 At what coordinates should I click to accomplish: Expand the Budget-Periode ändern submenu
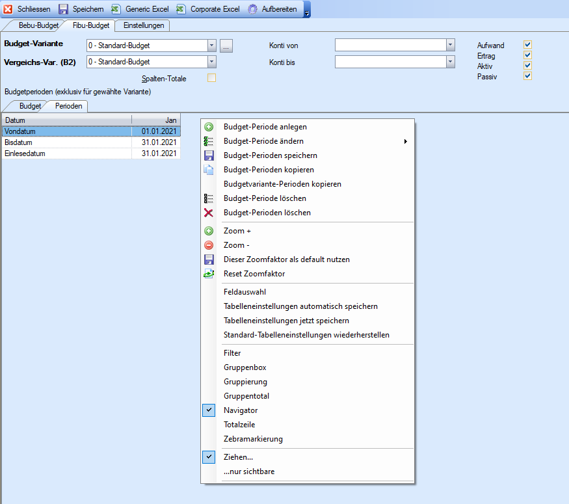point(406,141)
